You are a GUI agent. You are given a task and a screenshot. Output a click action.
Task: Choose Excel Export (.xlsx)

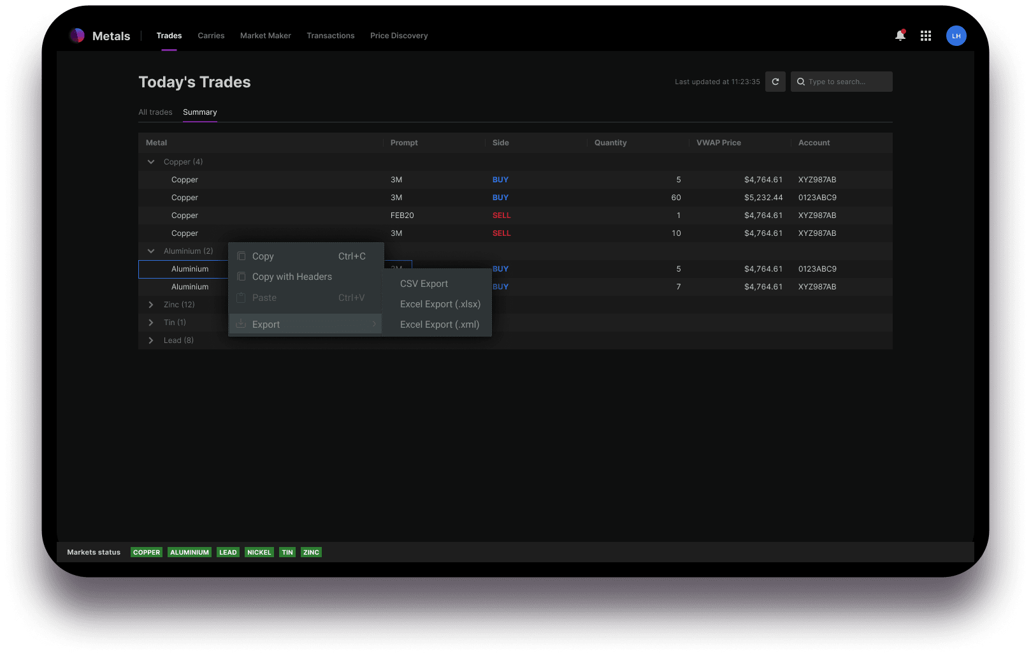click(437, 304)
